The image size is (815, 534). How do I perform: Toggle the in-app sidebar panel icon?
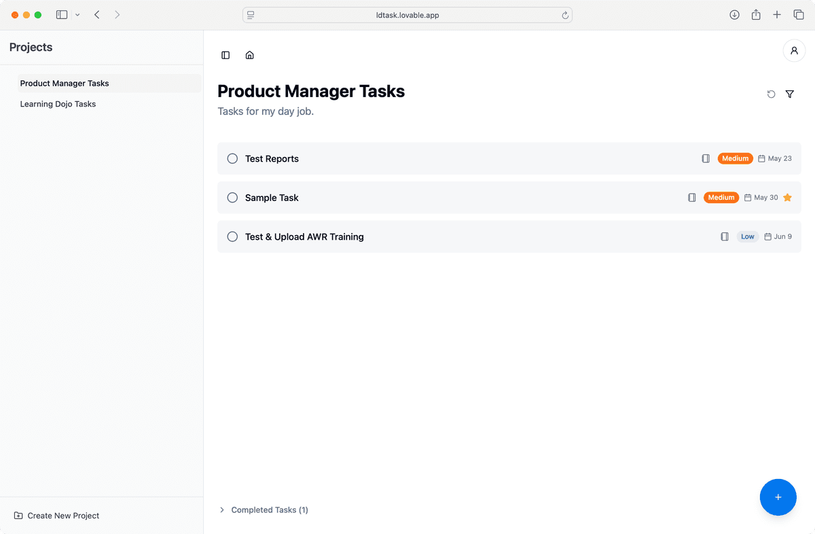[x=225, y=55]
